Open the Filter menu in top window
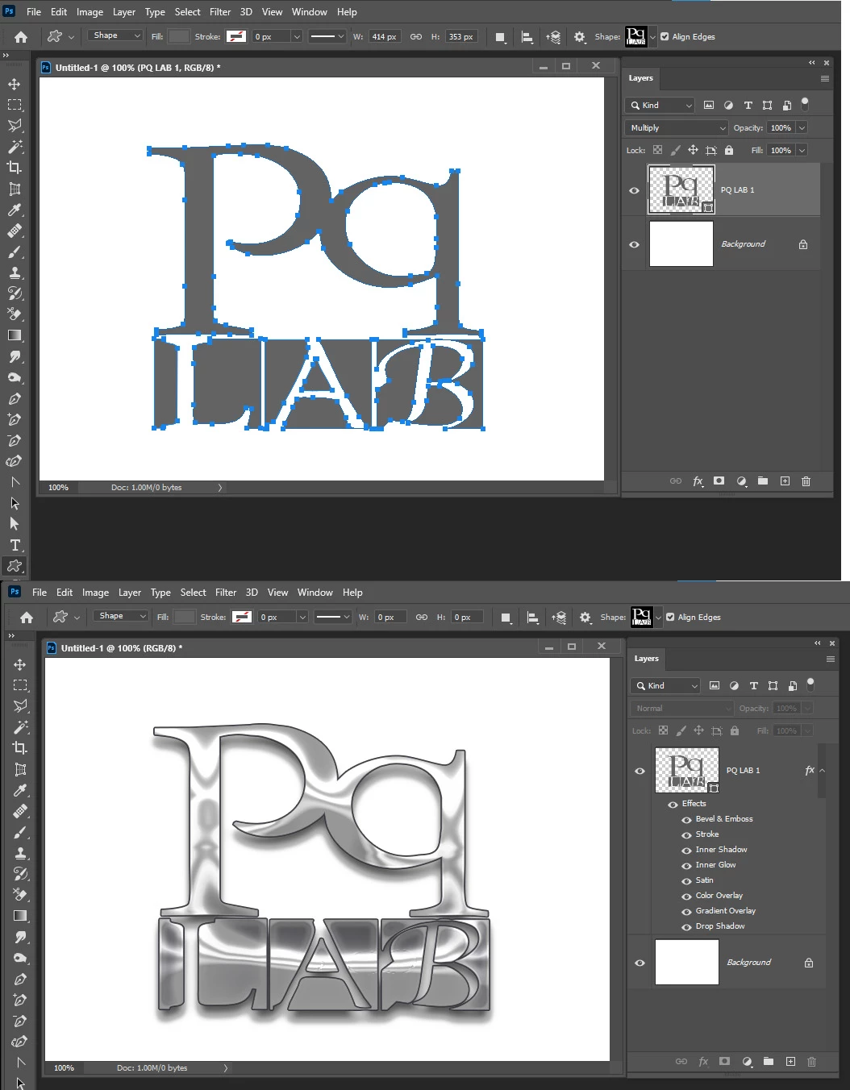 pos(220,12)
